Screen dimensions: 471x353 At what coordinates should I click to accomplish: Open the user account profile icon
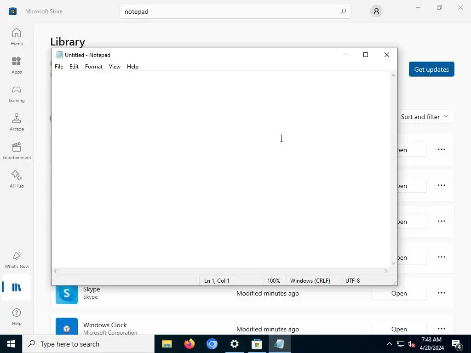(376, 11)
